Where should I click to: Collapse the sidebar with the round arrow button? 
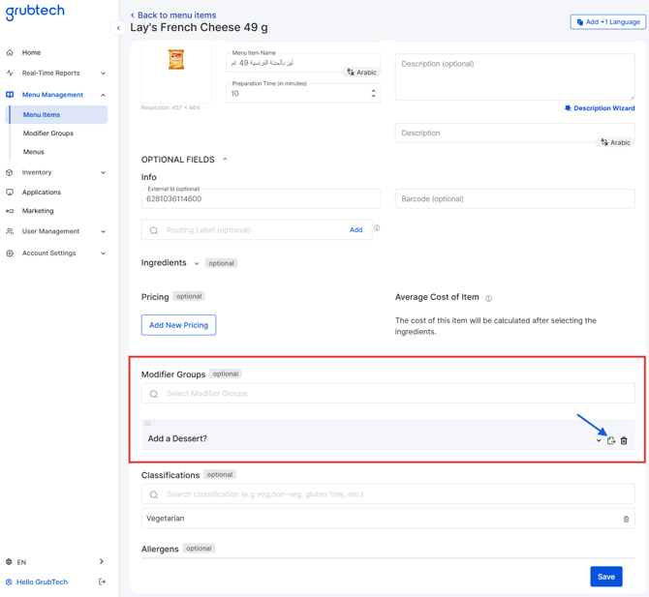coord(118,28)
